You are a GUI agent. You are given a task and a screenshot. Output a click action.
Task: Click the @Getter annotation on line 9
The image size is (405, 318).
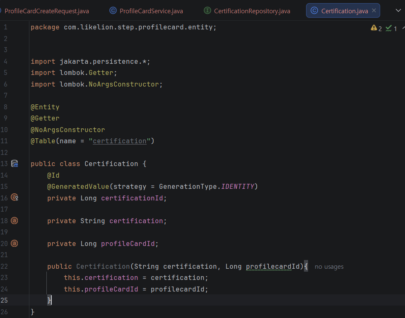coord(45,118)
